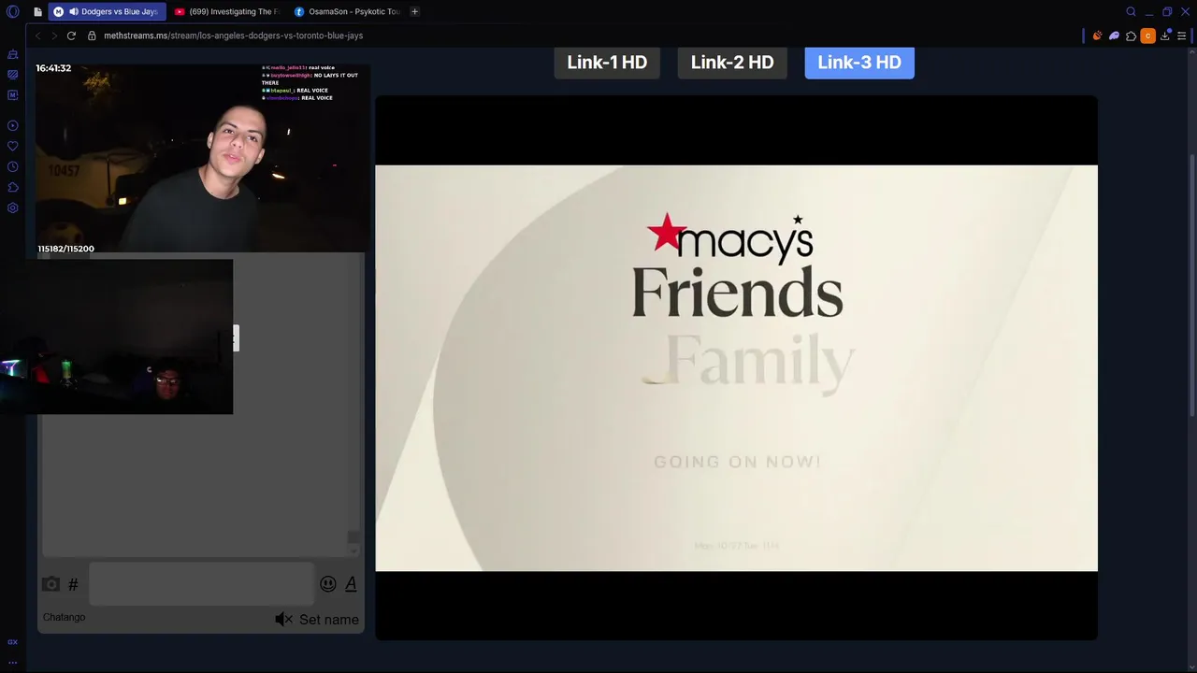Click the small dark webcam video
Screen dimensions: 1197x673
[x=116, y=337]
